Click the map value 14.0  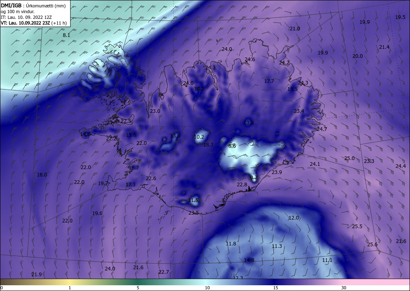pyautogui.click(x=85, y=134)
